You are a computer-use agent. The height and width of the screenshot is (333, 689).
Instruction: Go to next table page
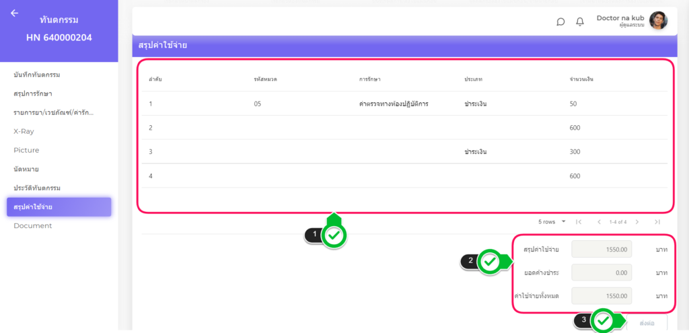[x=637, y=222]
